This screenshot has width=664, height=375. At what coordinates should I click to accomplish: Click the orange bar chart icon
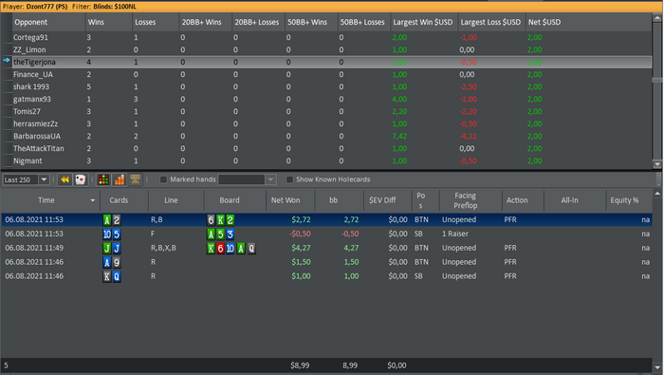(x=120, y=179)
